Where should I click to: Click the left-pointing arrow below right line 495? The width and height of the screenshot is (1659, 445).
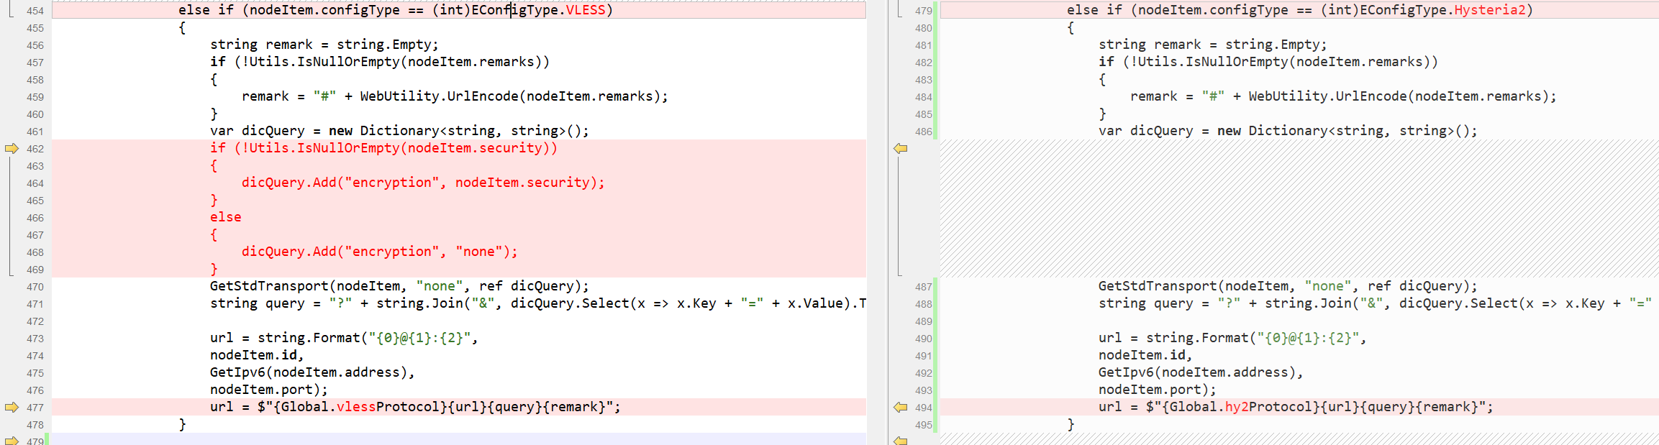(x=900, y=440)
